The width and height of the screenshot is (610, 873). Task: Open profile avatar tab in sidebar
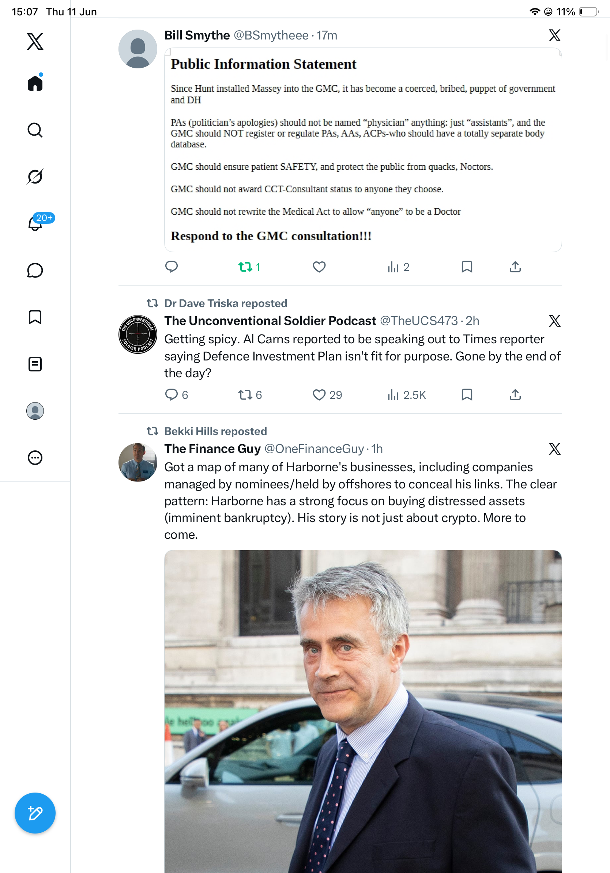click(x=35, y=411)
